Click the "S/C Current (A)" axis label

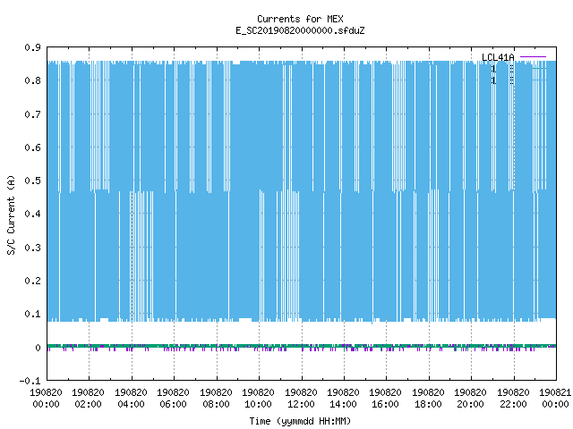coord(11,214)
